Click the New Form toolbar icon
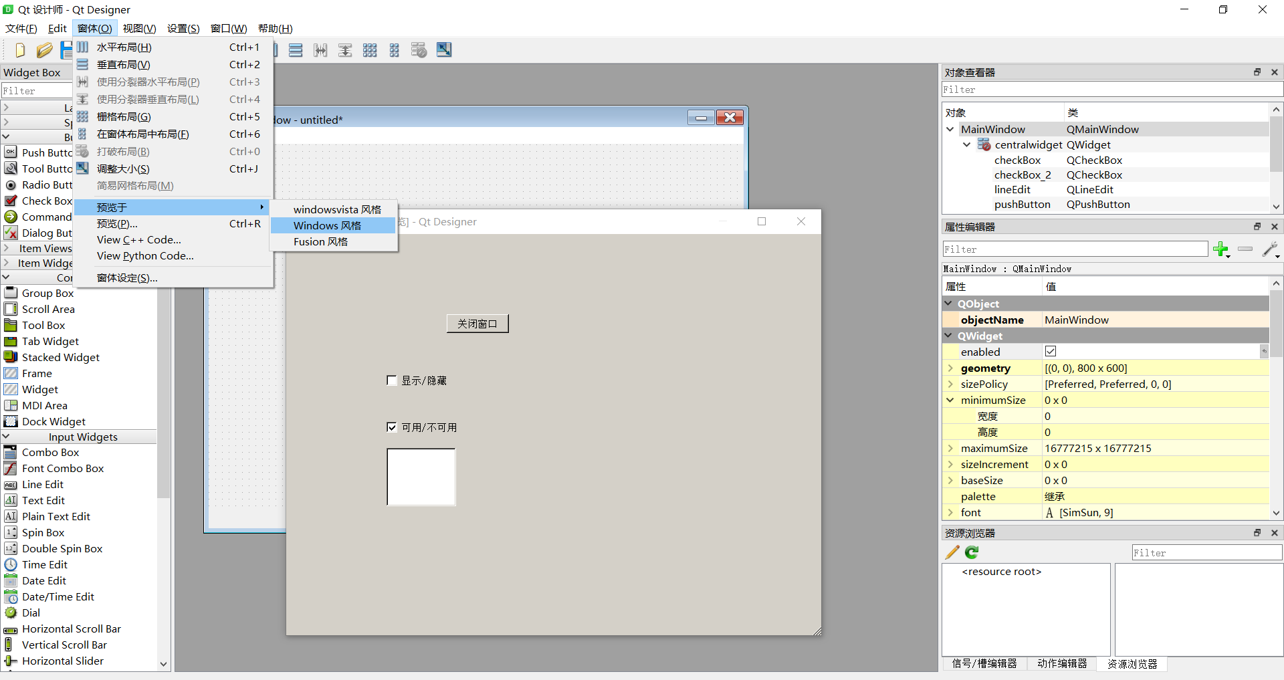 click(x=19, y=50)
